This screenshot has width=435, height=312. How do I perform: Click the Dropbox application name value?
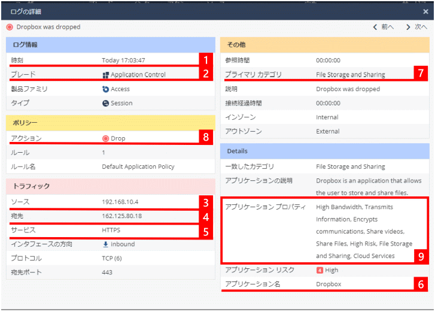click(328, 284)
